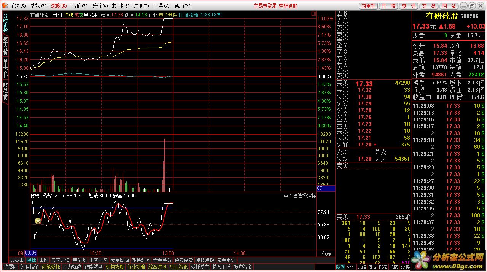
Task: Select the 队列 tab under order queue
Action: point(340,267)
